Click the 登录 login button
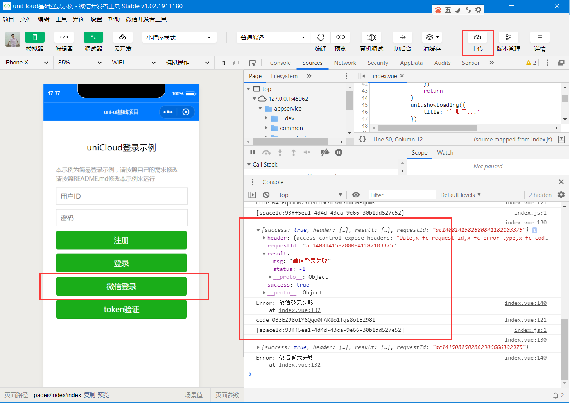 coord(122,263)
